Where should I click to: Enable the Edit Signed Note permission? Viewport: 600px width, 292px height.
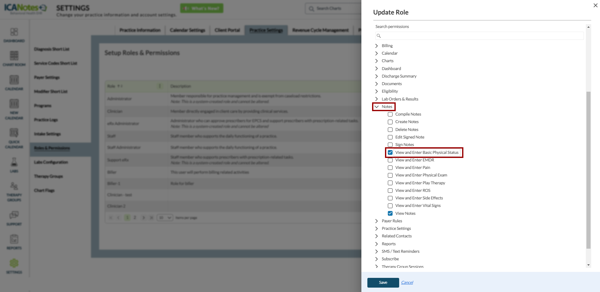(390, 137)
